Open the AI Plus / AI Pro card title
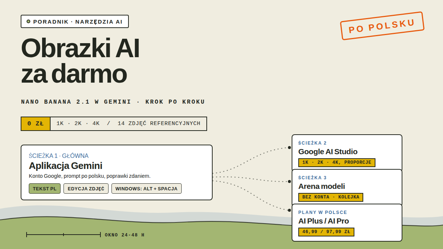Viewport: 443px width, 249px height. [x=323, y=221]
